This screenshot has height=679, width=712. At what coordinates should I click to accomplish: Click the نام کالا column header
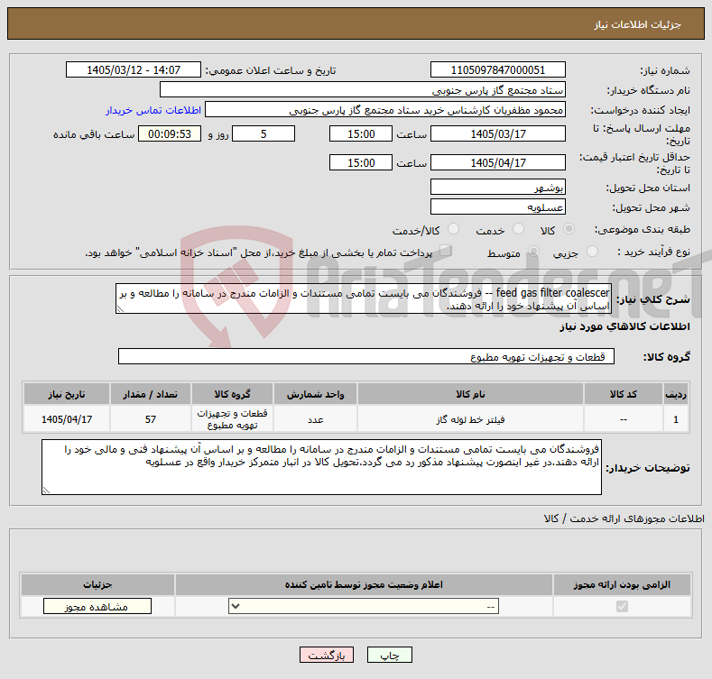470,394
